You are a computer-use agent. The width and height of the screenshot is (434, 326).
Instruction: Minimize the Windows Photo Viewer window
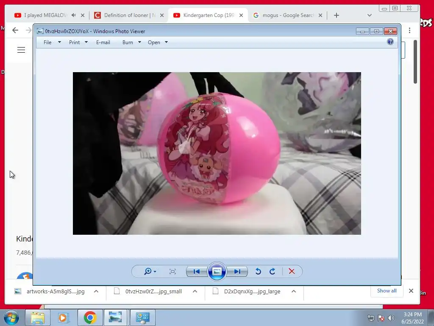point(363,31)
